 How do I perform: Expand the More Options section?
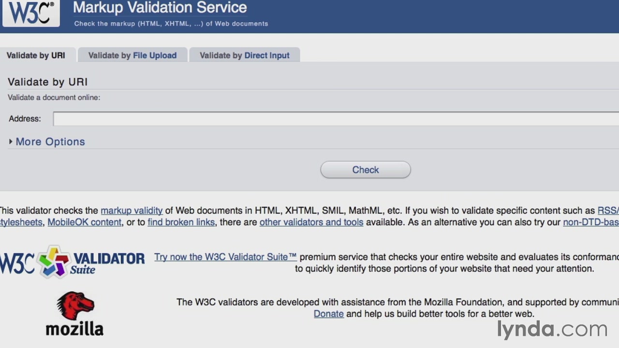(x=47, y=142)
